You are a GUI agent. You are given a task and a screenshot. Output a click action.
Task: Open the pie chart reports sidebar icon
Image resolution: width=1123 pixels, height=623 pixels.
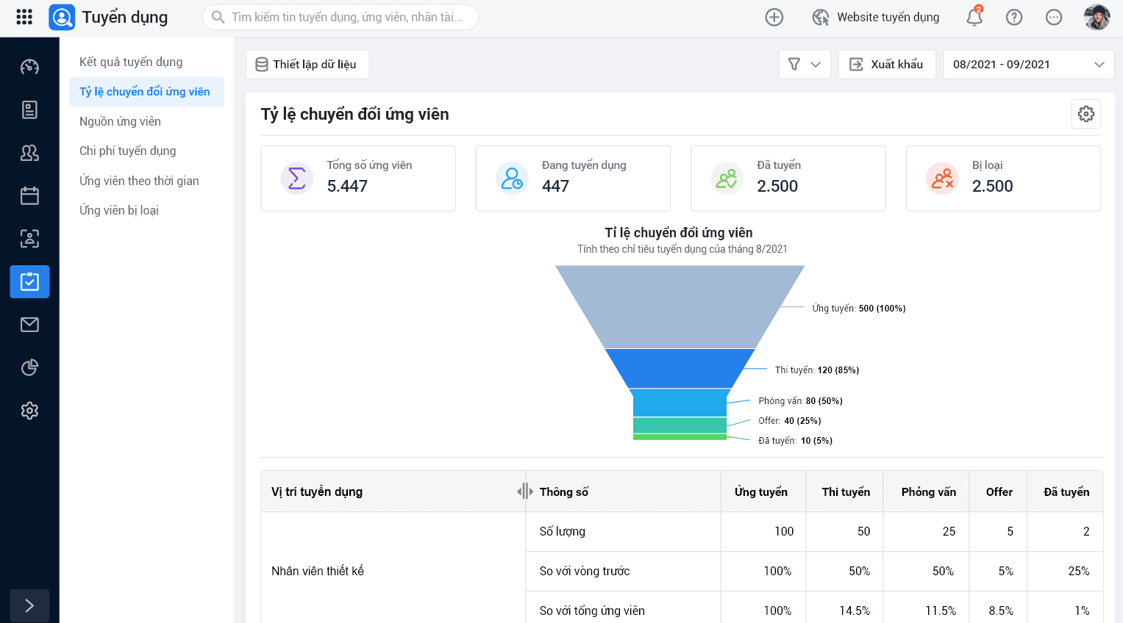[x=29, y=367]
